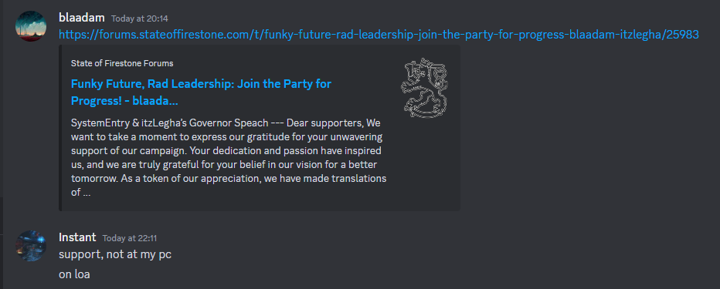720x289 pixels.
Task: Click the embed's dark left border bar
Action: [x=60, y=128]
